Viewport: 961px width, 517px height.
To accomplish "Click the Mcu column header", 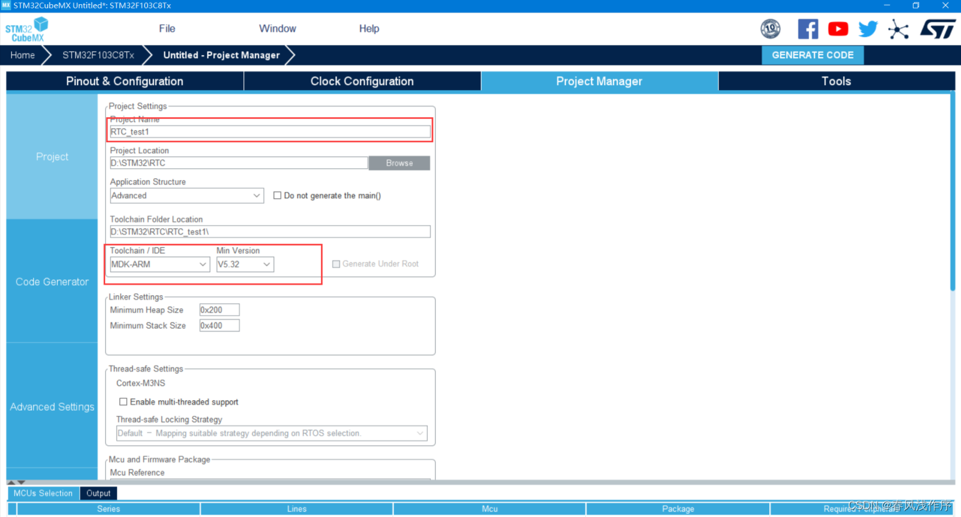I will point(490,509).
